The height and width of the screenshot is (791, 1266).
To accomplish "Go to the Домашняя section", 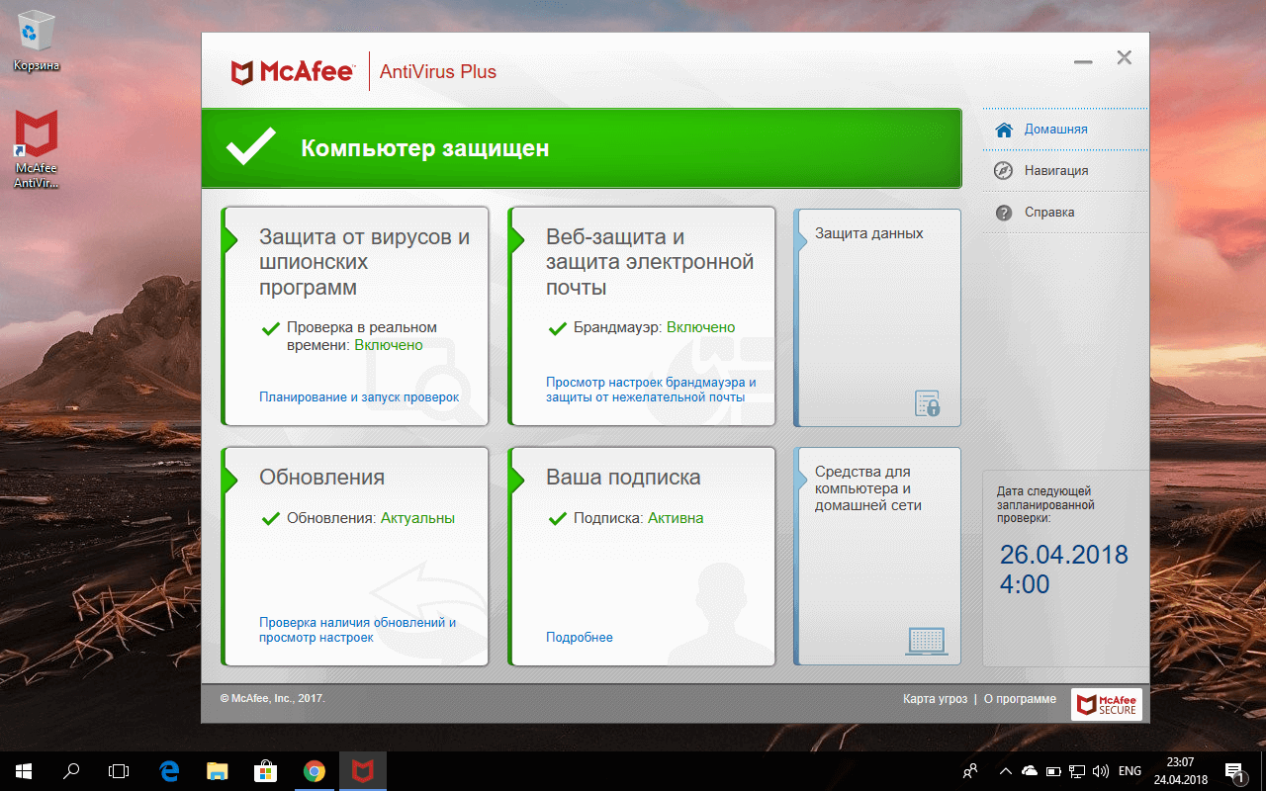I will (1066, 130).
